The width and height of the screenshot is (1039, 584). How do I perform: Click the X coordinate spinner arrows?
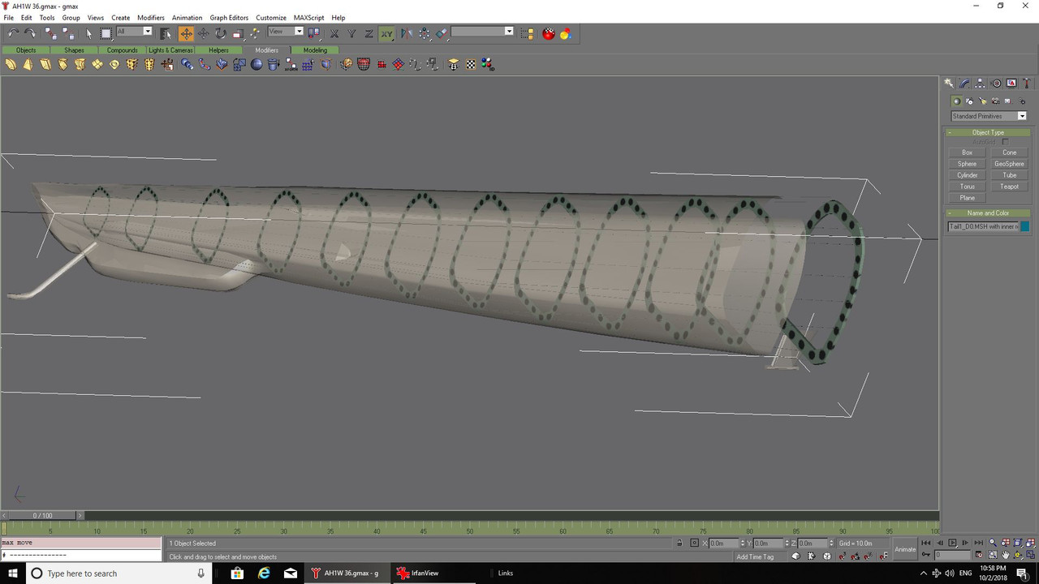[x=741, y=543]
